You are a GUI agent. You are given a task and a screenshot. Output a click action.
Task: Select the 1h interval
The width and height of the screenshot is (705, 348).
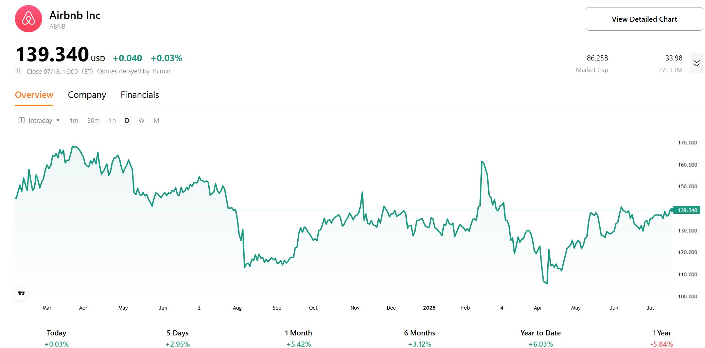point(112,120)
